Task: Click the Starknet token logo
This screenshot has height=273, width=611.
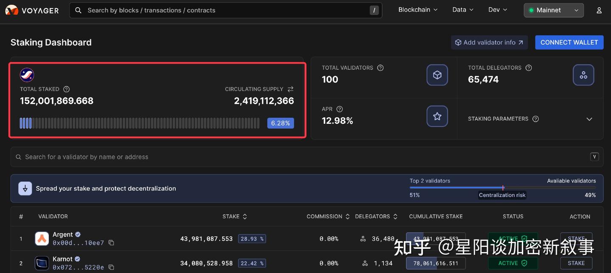Action: click(27, 75)
